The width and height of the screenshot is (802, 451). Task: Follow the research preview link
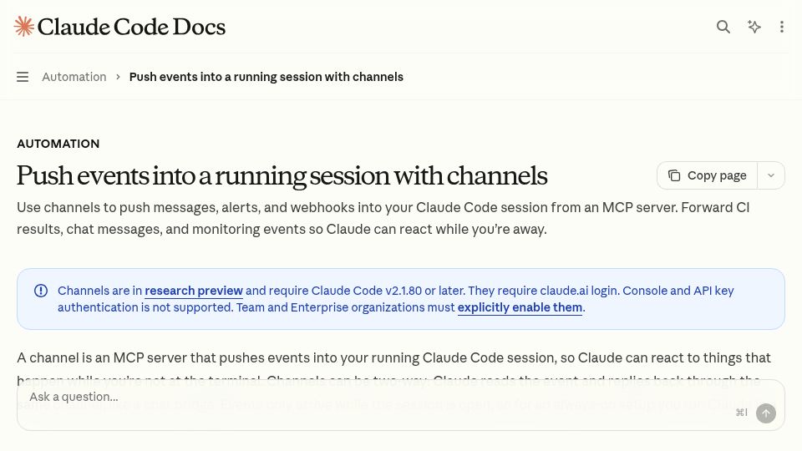click(193, 291)
